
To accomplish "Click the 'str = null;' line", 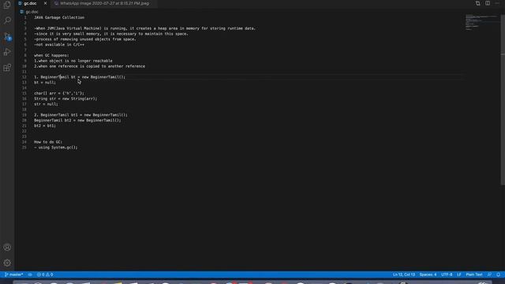I will coord(47,104).
